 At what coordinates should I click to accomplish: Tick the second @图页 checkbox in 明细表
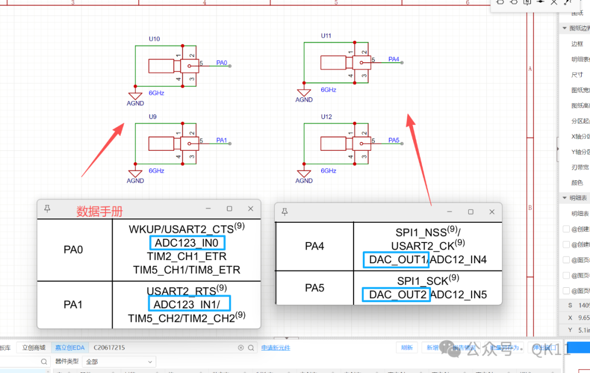point(566,275)
